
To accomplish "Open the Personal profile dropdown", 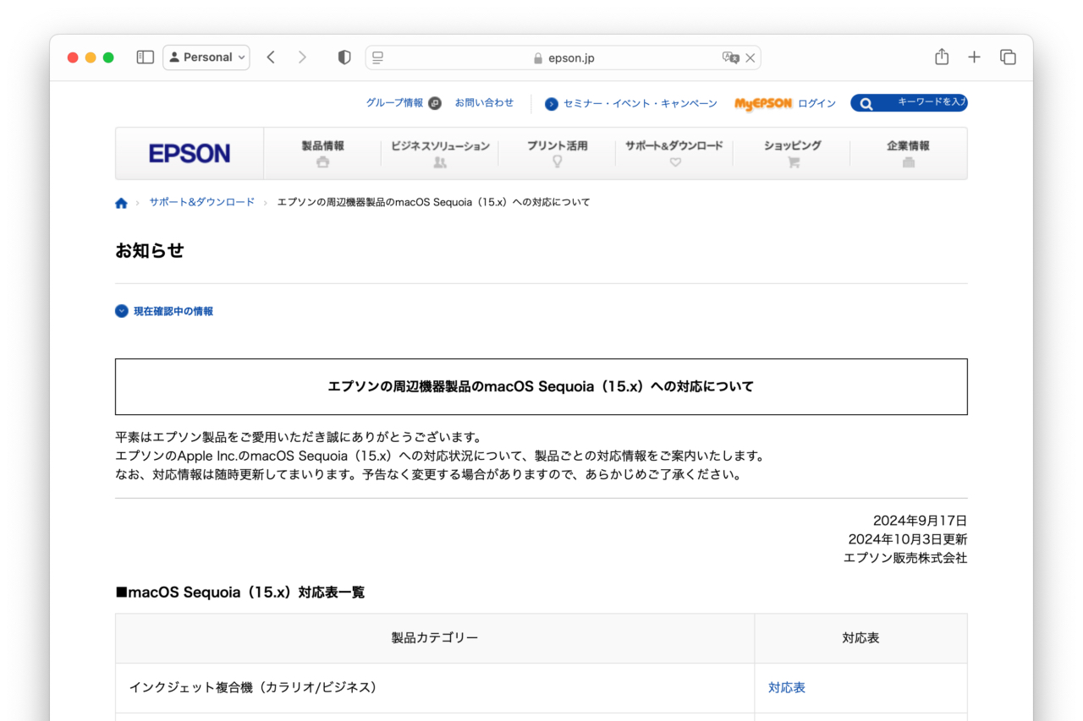I will pyautogui.click(x=206, y=57).
